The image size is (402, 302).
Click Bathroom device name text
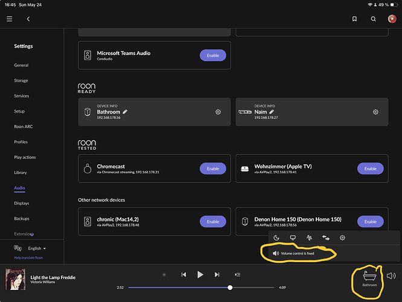click(x=109, y=112)
